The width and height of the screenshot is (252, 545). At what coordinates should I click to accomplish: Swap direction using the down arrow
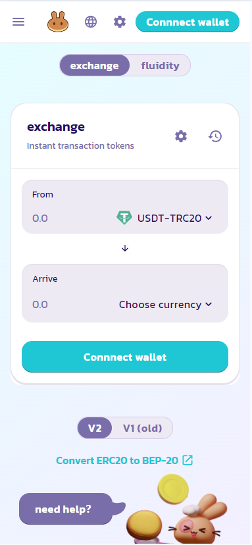(x=125, y=248)
